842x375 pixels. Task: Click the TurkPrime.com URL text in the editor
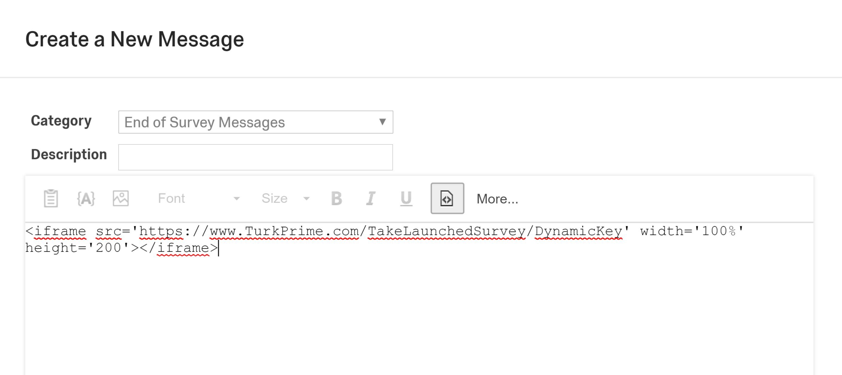(x=284, y=231)
